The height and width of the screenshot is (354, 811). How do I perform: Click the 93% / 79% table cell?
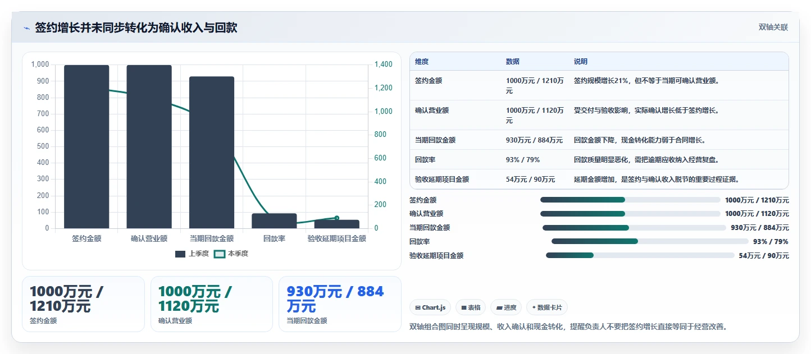523,160
